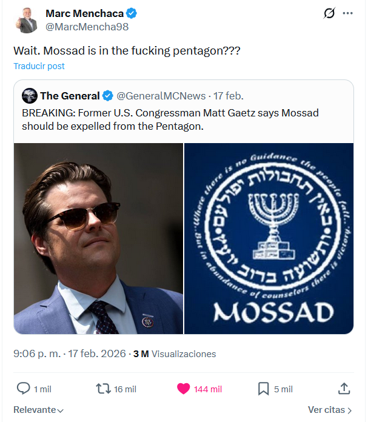Open the Matt Gaetz photo
The height and width of the screenshot is (422, 368).
[98, 238]
